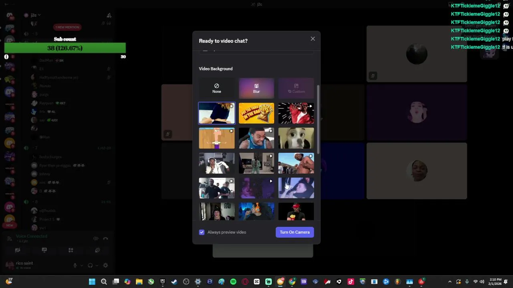Open the Activities launcher icon
Viewport: 513px width, 288px height.
tap(71, 250)
